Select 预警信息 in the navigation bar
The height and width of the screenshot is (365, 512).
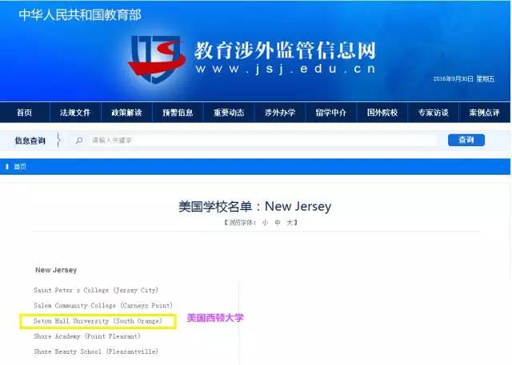click(178, 113)
